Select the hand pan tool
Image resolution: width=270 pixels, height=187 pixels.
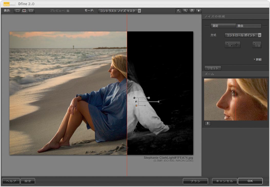click(x=192, y=11)
